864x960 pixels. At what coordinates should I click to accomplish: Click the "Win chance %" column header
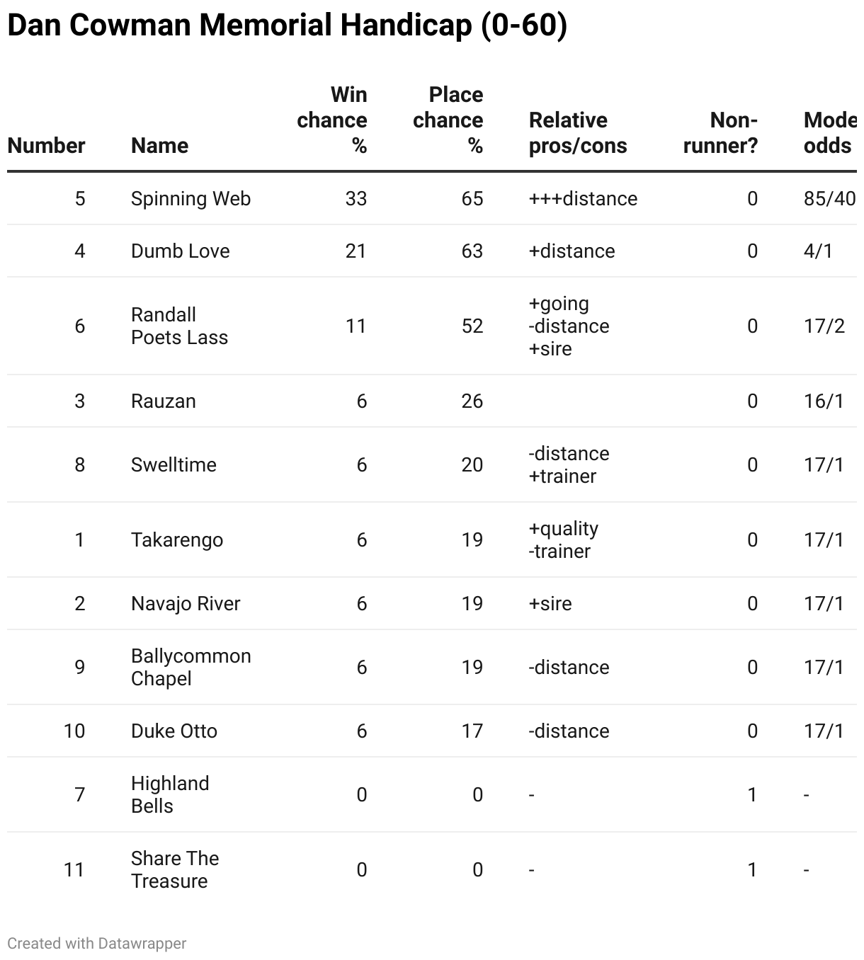tap(332, 120)
